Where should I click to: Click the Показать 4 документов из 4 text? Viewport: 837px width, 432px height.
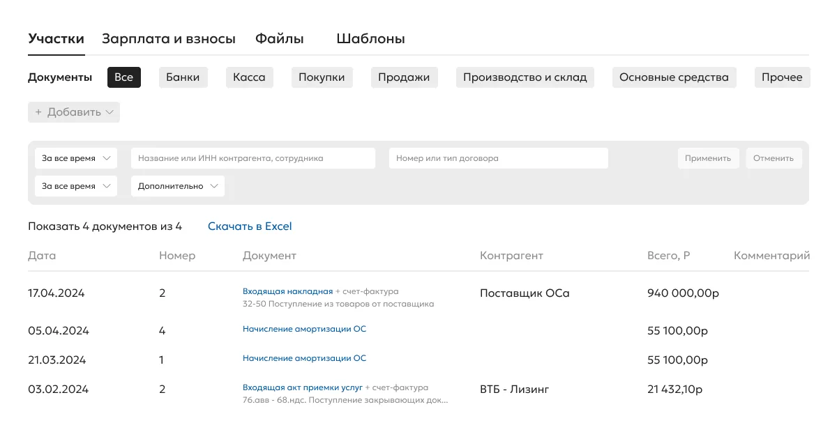coord(105,226)
